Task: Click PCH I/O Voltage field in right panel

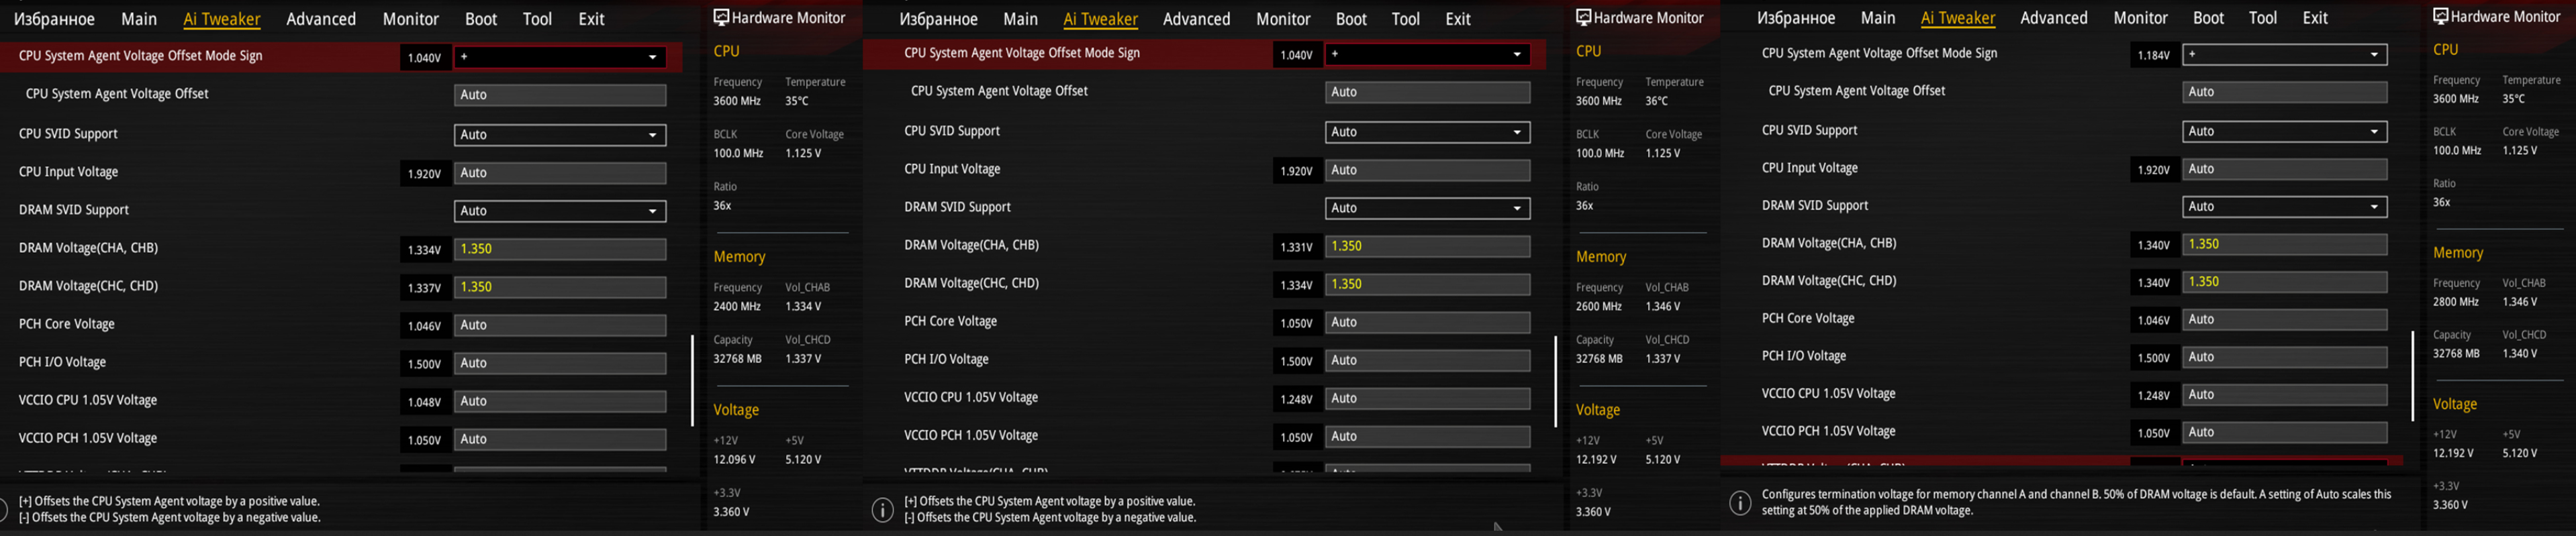Action: (x=2284, y=357)
